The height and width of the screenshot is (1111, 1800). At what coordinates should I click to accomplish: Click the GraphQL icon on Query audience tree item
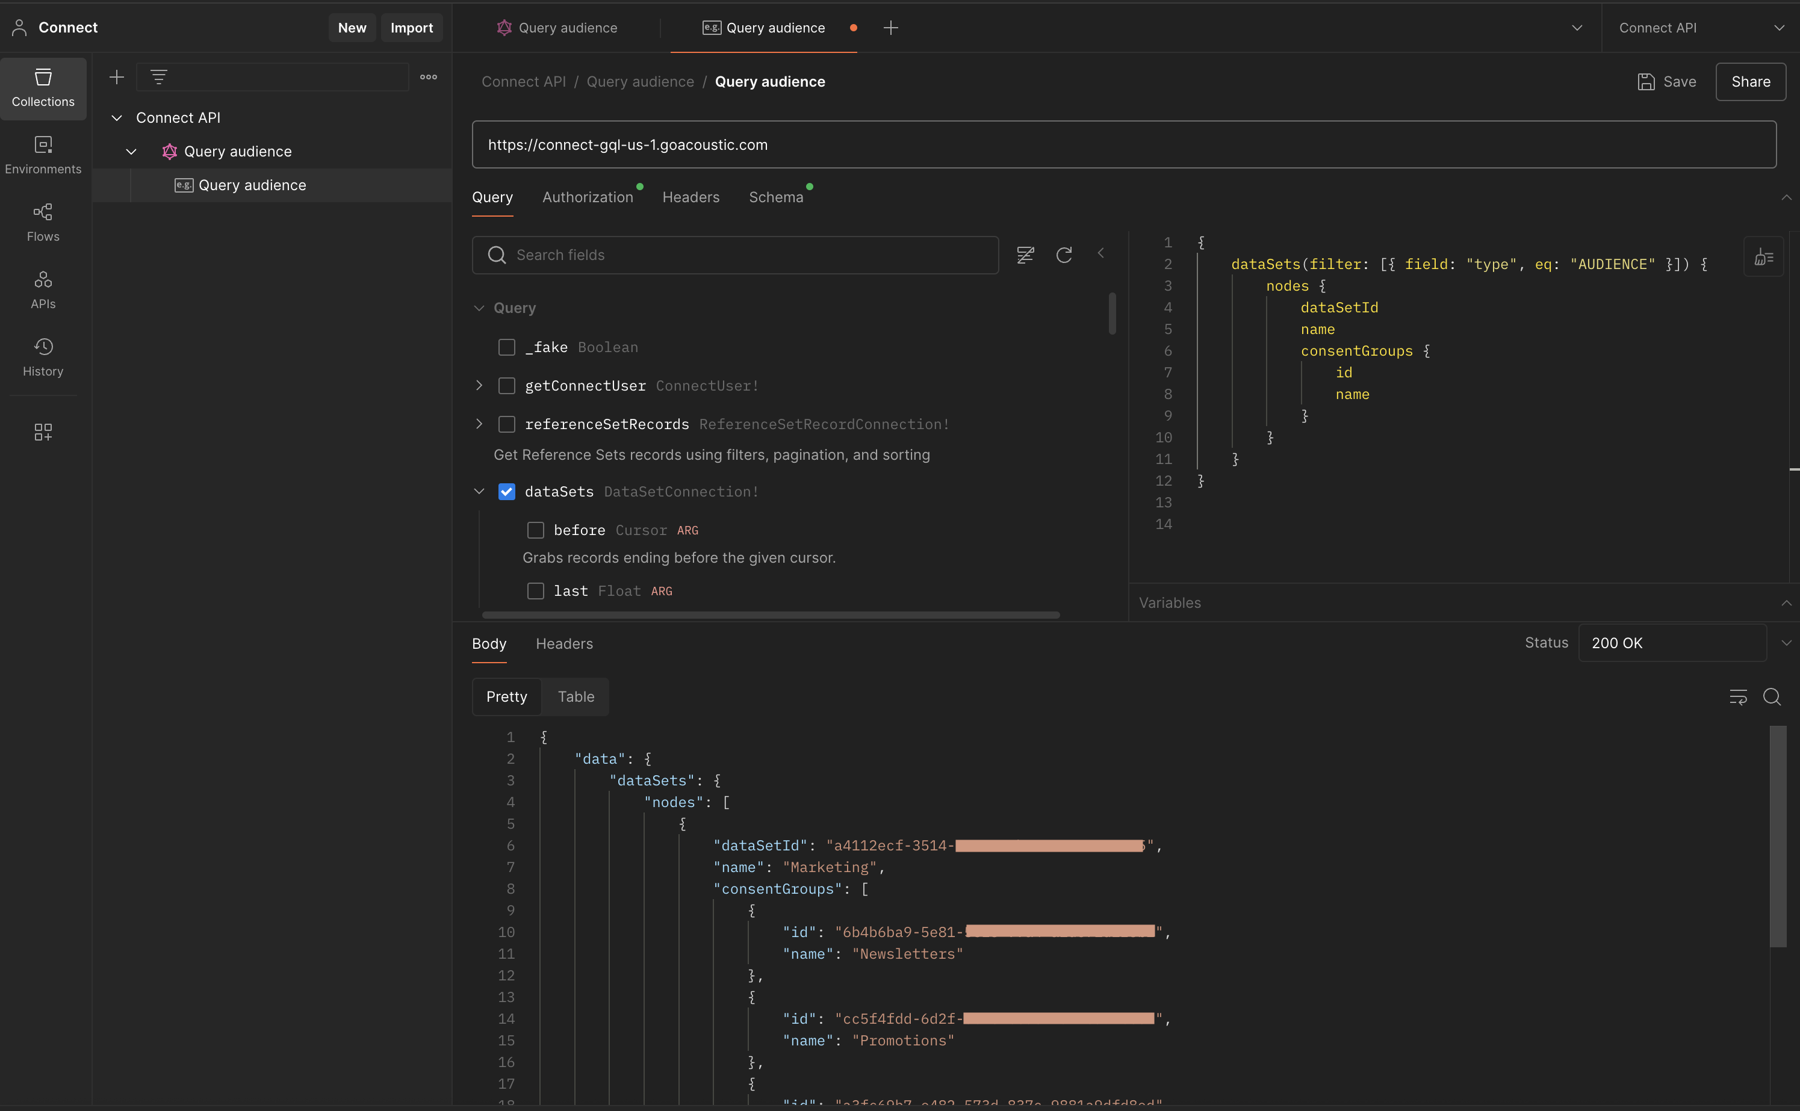tap(169, 152)
